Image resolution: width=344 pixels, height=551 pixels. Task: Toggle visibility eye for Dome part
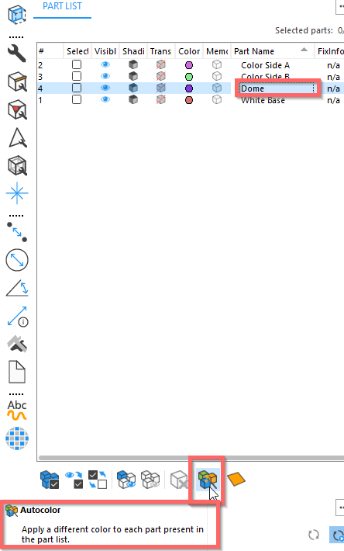105,88
